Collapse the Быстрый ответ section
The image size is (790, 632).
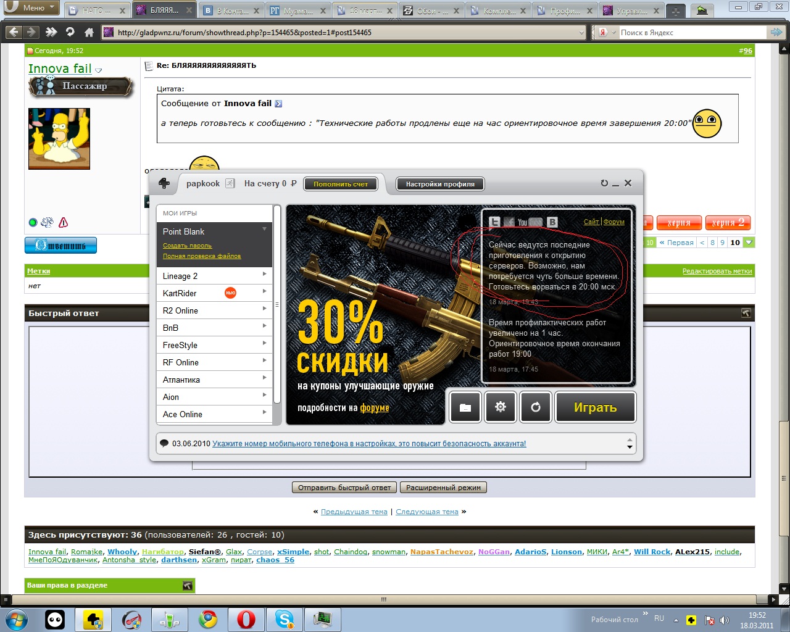pos(746,313)
